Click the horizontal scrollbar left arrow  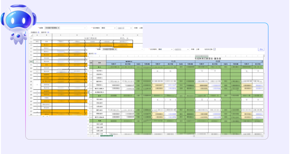194,136
